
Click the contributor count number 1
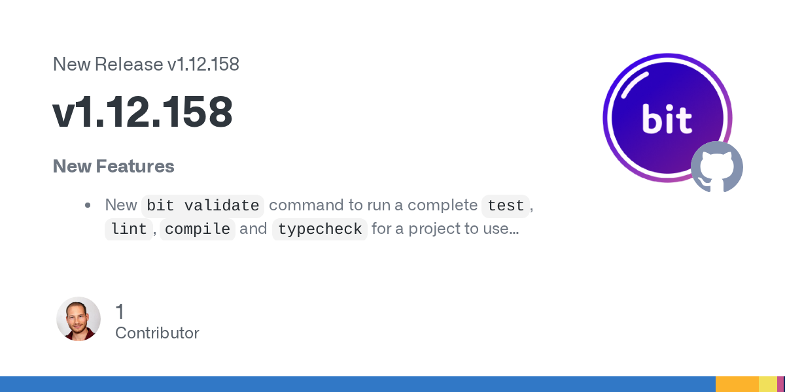click(x=120, y=312)
